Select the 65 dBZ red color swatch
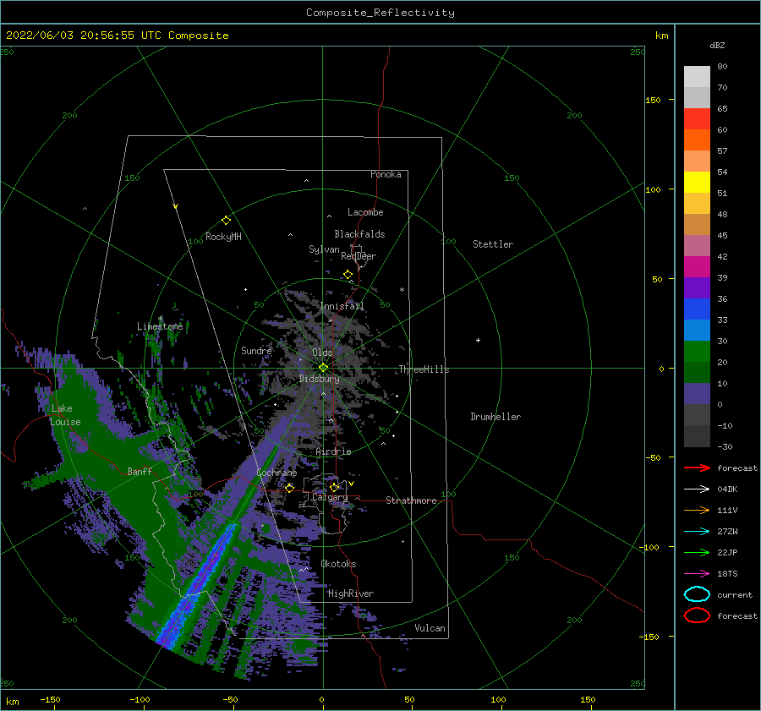761x711 pixels. pos(697,119)
